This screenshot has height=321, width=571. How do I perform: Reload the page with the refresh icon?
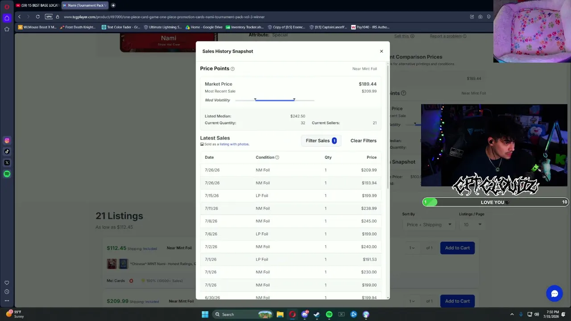(38, 17)
